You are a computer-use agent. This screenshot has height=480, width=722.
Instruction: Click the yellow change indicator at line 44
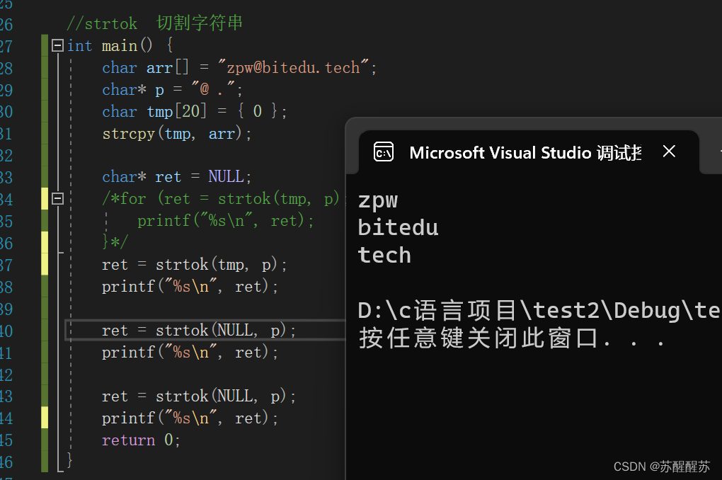pyautogui.click(x=45, y=418)
